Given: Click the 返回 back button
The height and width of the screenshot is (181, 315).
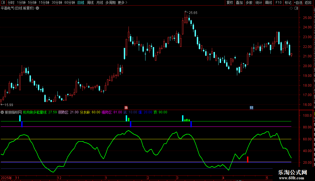Looking at the screenshot, I should tap(308, 3).
